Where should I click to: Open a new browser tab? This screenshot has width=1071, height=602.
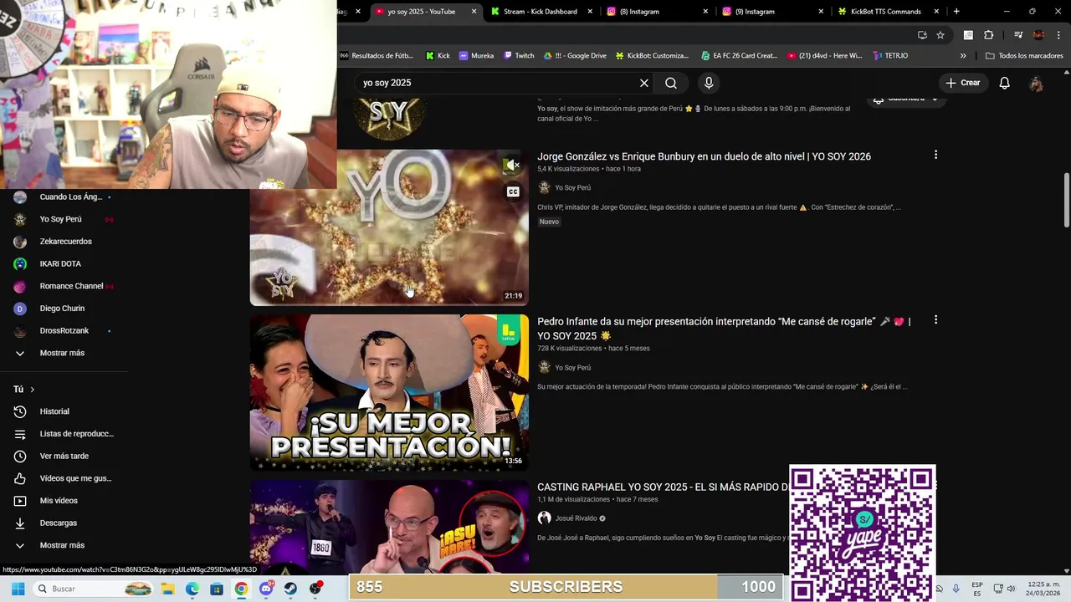(x=956, y=12)
